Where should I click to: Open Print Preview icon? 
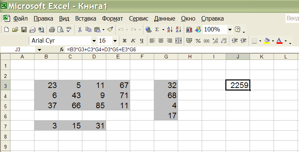61,30
